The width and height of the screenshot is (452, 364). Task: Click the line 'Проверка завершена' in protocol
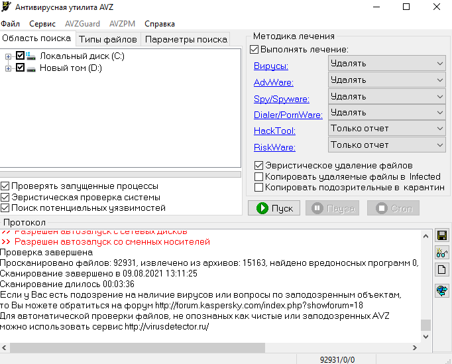tap(46, 253)
